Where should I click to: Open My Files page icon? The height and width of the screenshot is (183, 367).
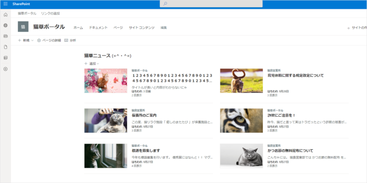[6, 47]
